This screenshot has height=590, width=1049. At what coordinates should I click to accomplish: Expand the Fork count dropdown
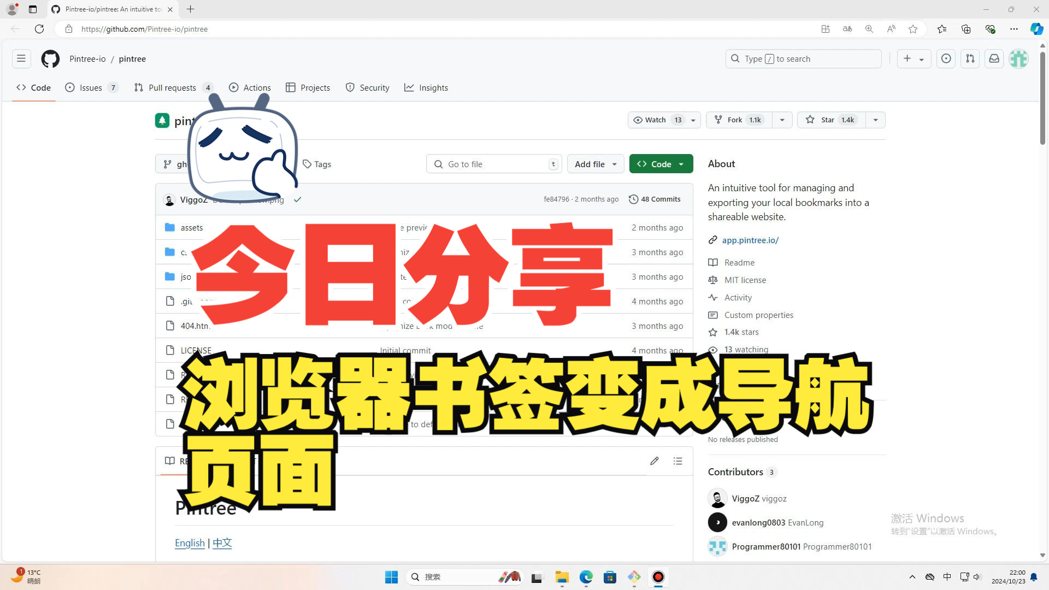pyautogui.click(x=782, y=120)
